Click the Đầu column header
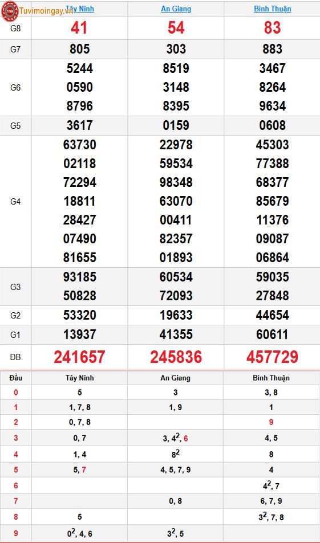The image size is (320, 543). click(x=16, y=378)
